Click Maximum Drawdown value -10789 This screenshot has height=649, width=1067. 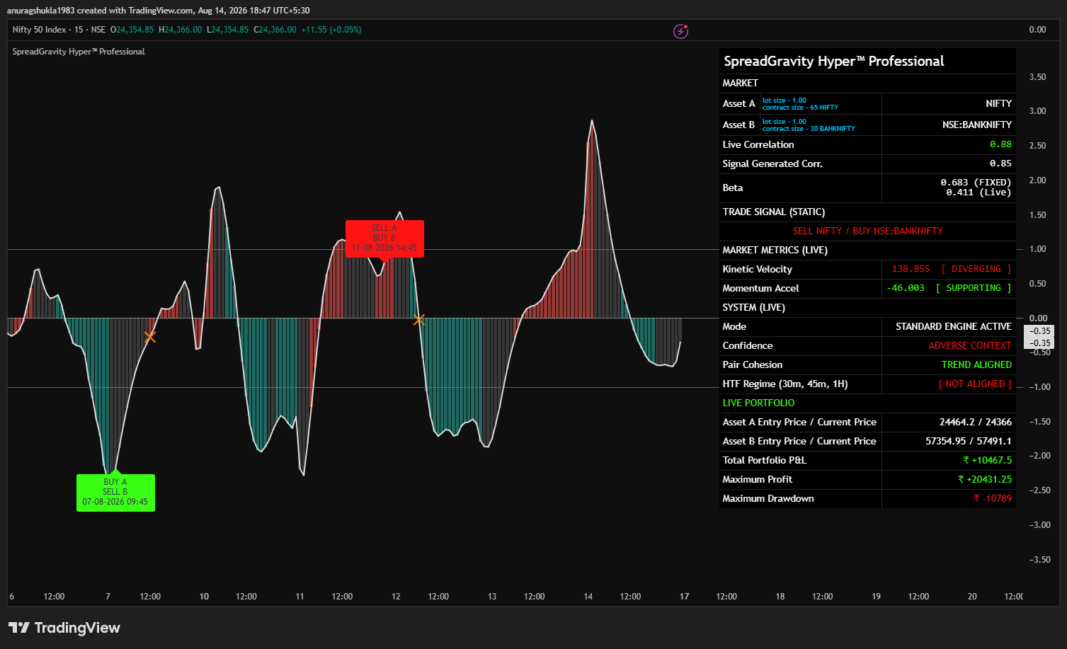tap(993, 498)
